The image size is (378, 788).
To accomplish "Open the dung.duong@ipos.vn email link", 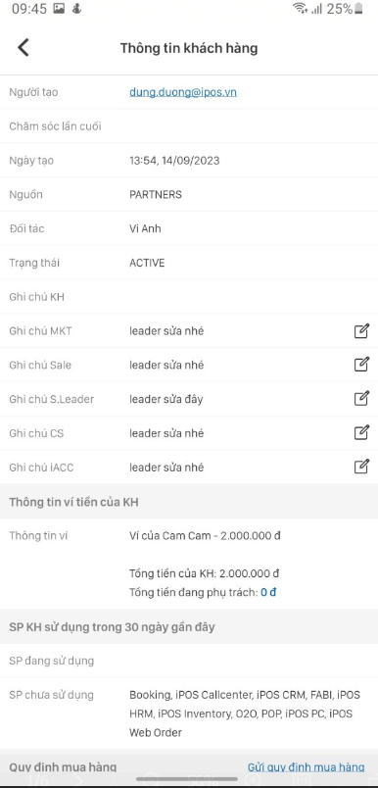I will 183,92.
